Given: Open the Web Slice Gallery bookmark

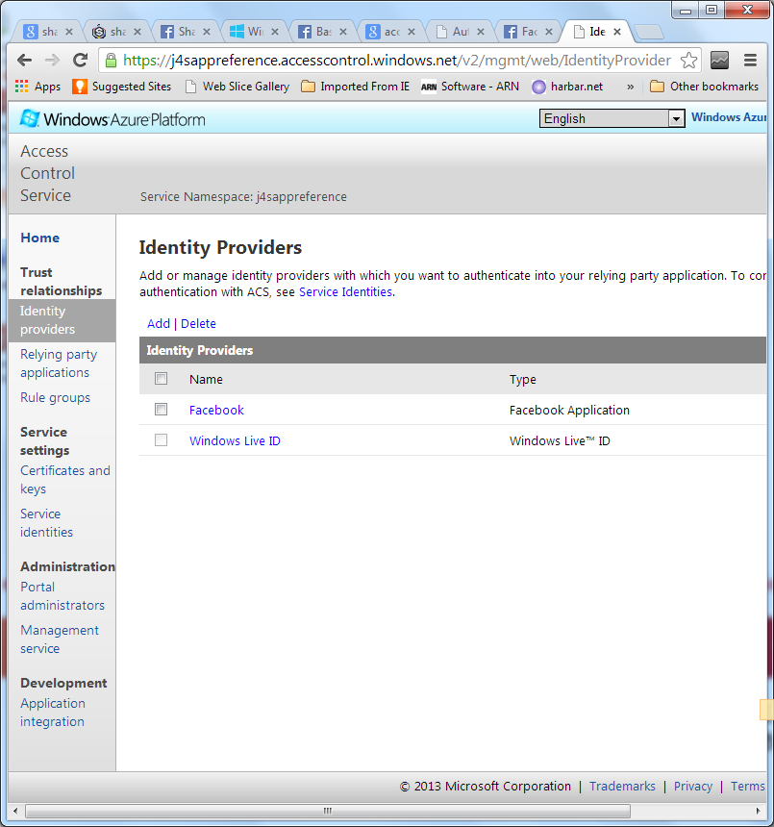Looking at the screenshot, I should 237,87.
